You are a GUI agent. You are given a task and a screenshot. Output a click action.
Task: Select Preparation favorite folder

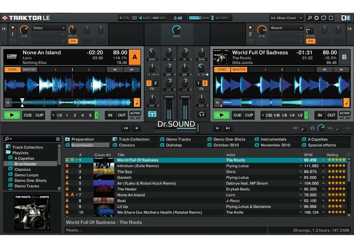click(83, 139)
